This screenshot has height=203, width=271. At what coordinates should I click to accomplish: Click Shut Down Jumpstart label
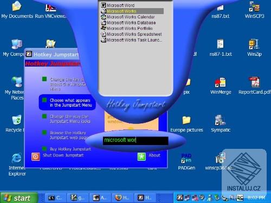coord(63,155)
